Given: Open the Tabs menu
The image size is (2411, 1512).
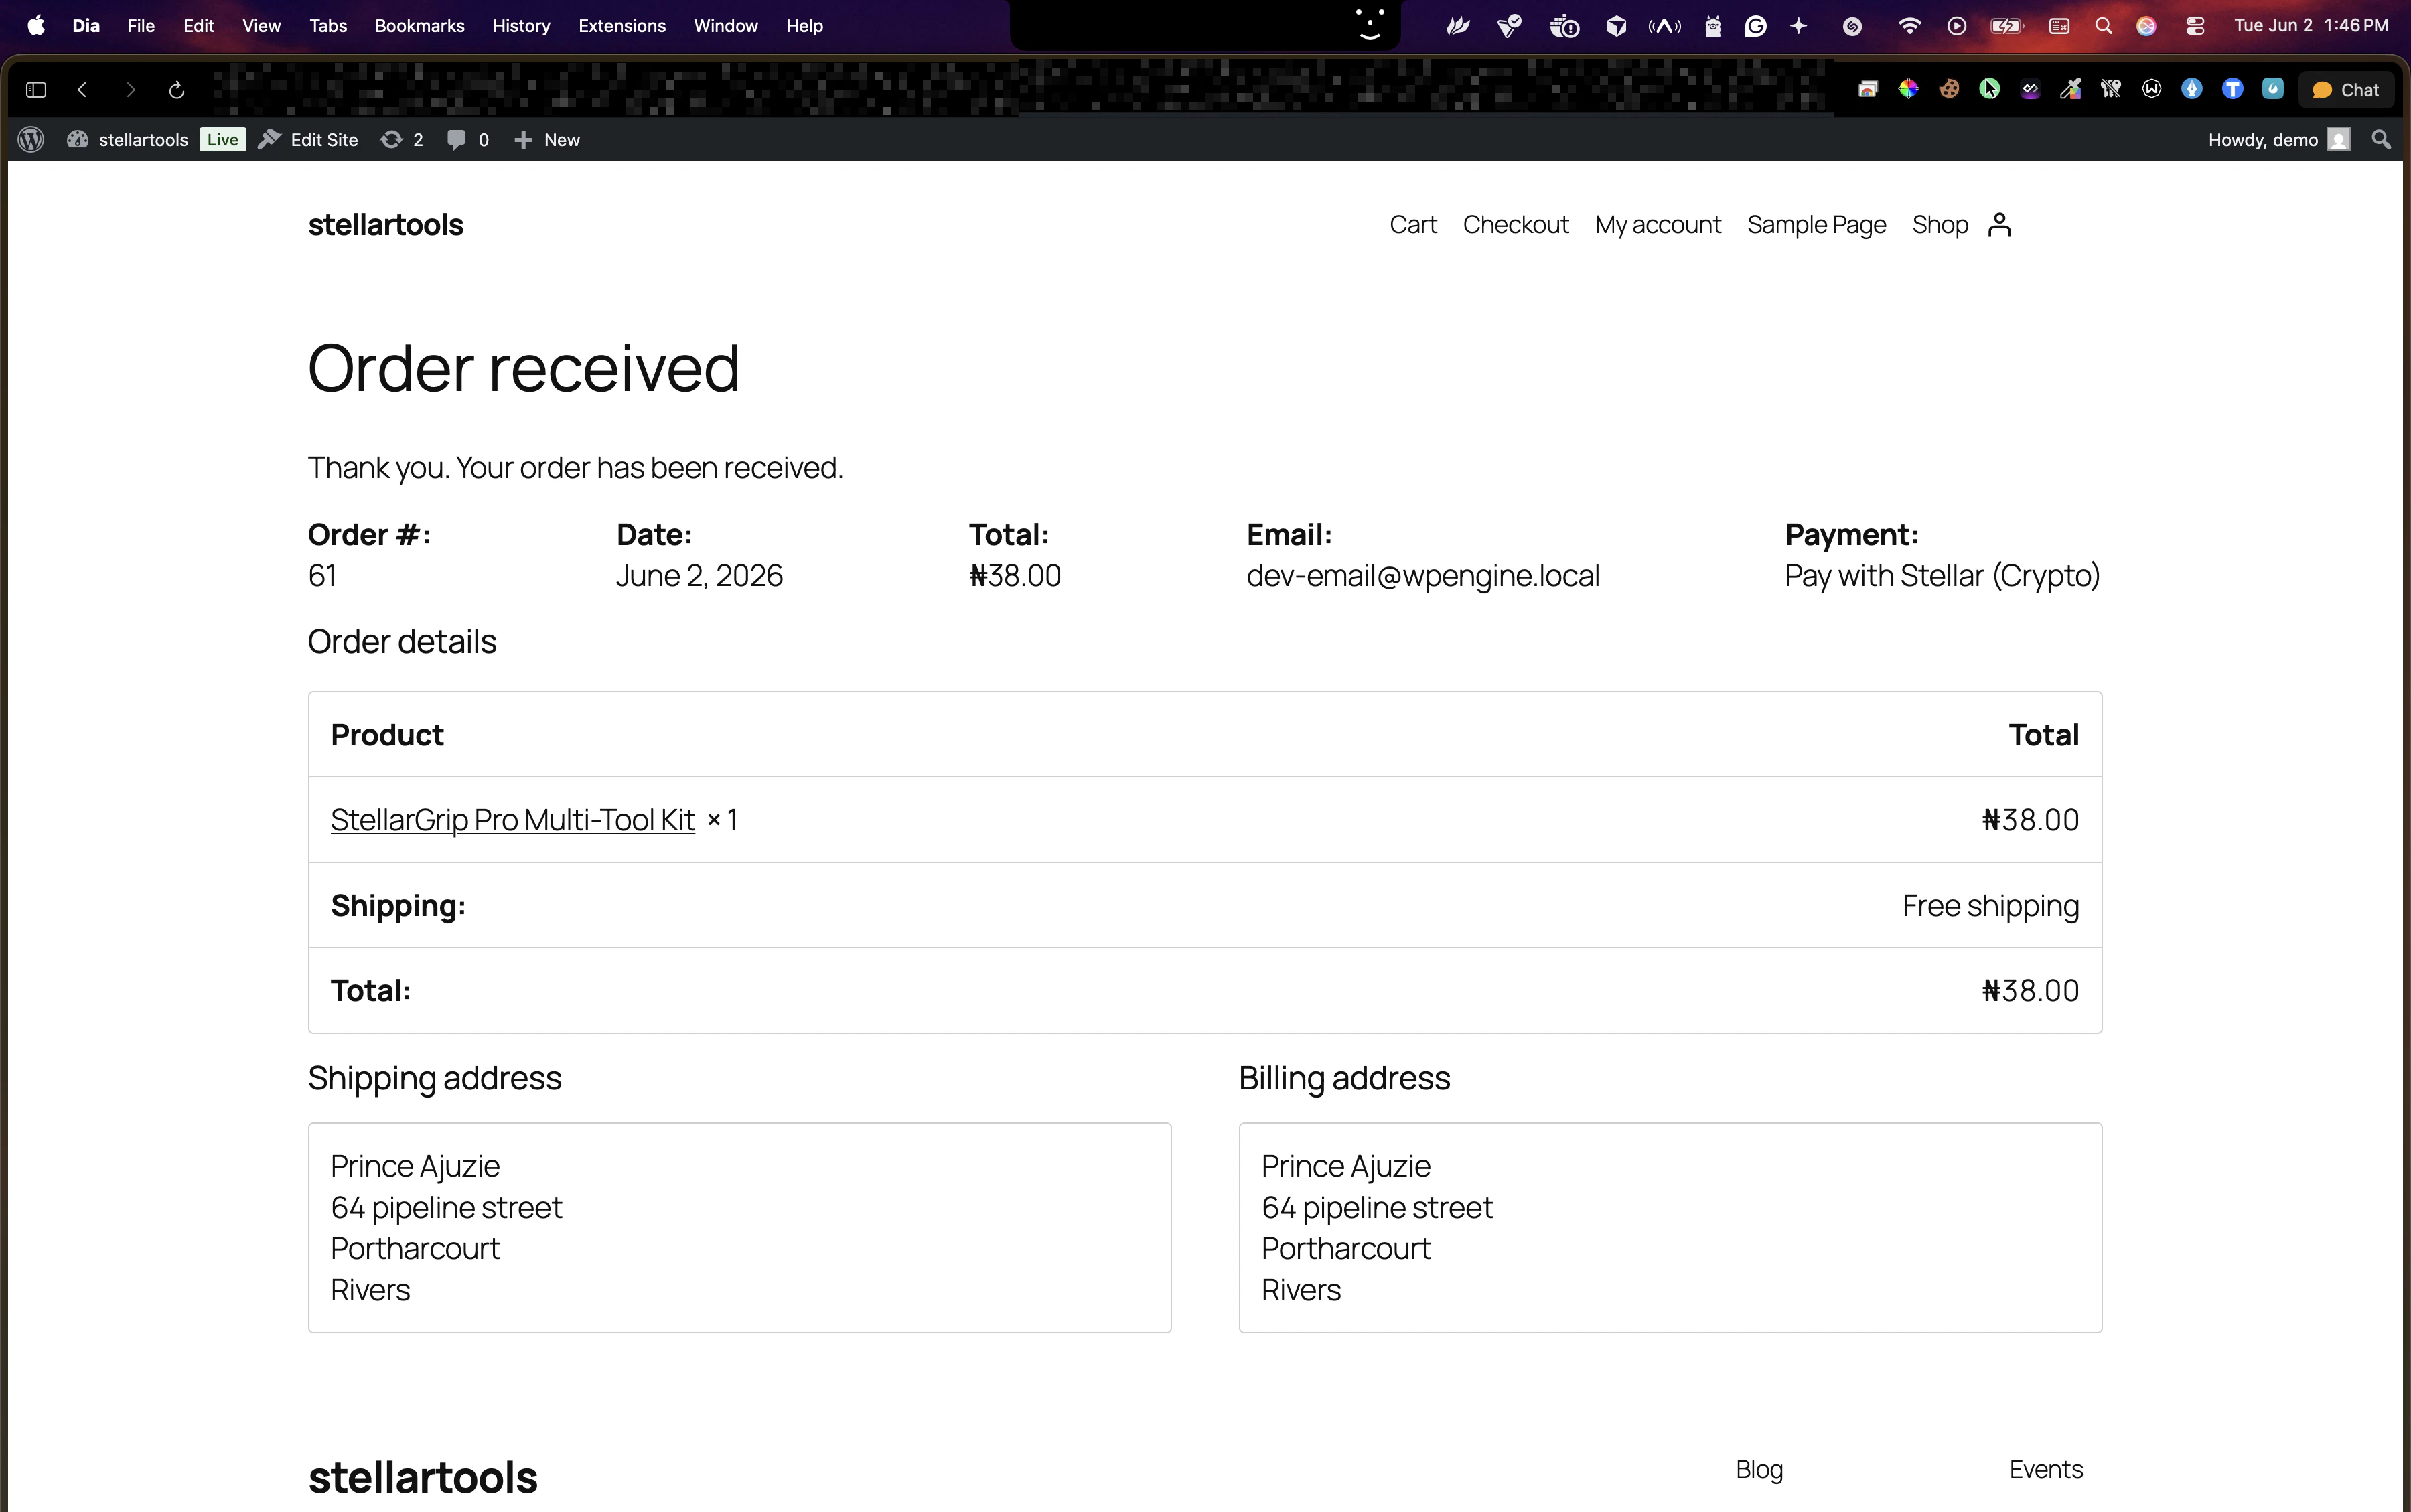Looking at the screenshot, I should (x=328, y=26).
